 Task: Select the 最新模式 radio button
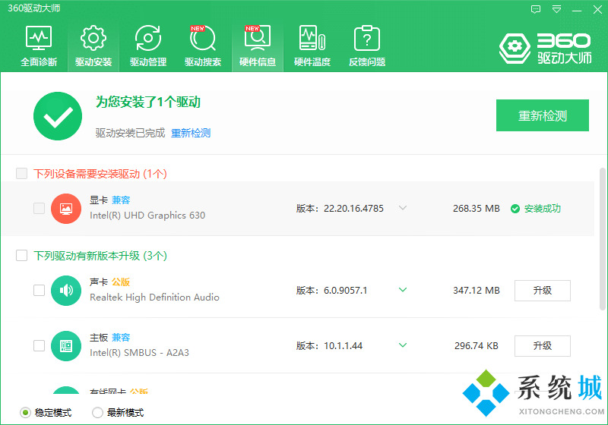coord(97,413)
